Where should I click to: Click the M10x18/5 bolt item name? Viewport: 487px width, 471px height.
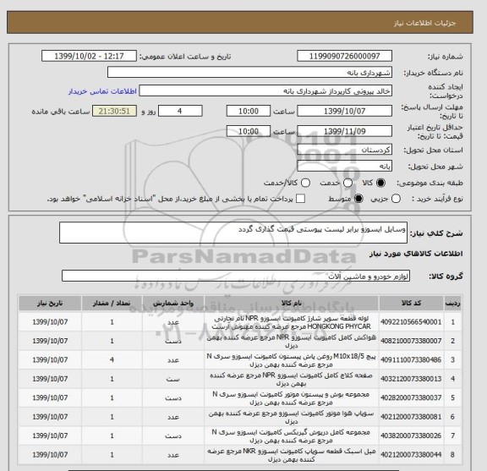pos(291,360)
